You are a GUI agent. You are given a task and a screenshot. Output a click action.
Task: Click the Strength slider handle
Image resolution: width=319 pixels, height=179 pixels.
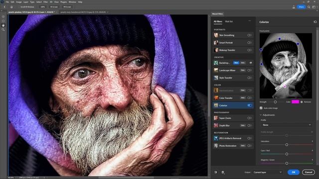[275, 102]
